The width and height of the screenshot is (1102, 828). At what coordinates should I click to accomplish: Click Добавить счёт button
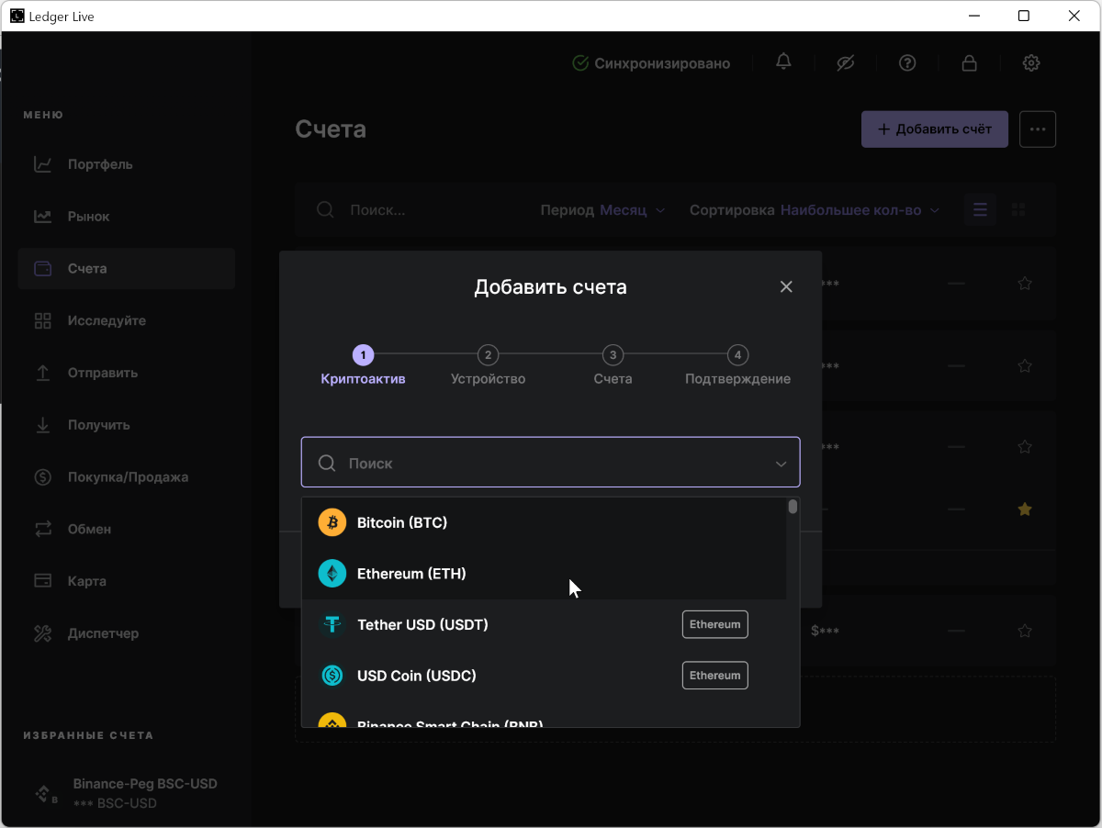pos(934,129)
